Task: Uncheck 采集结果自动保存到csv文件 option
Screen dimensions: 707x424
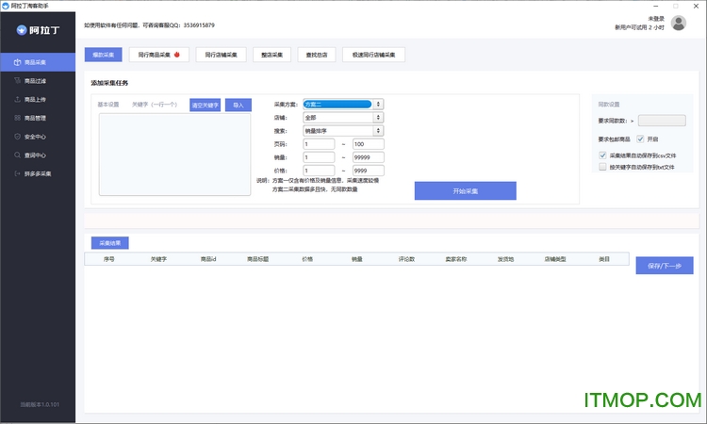Action: click(x=603, y=155)
